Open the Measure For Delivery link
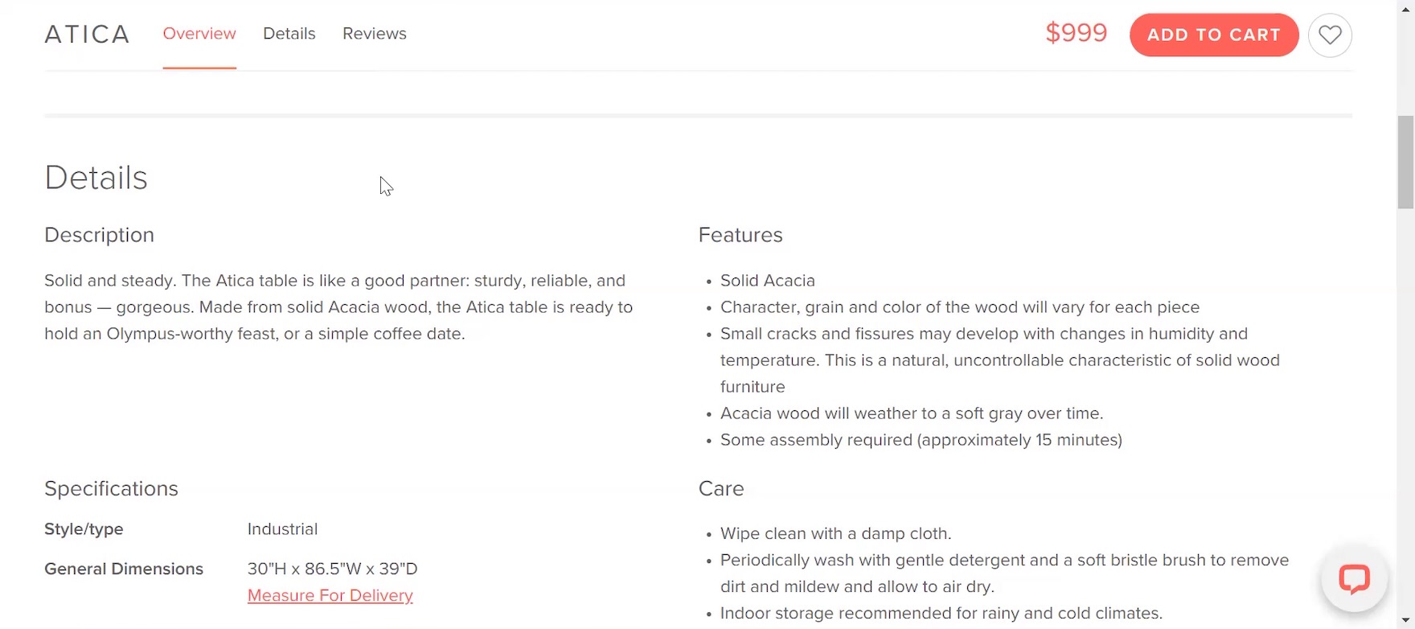 pos(330,596)
